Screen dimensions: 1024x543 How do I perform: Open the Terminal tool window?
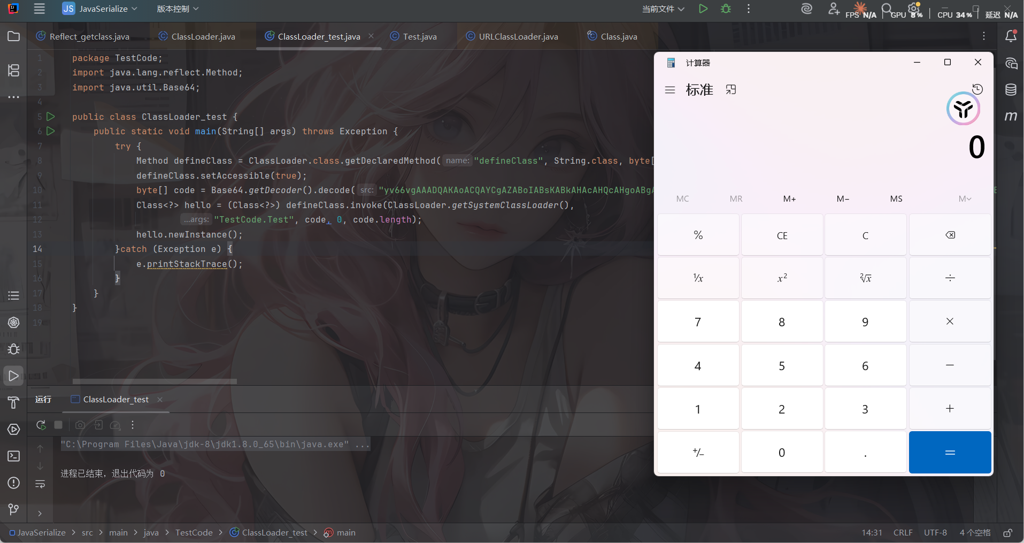tap(13, 456)
